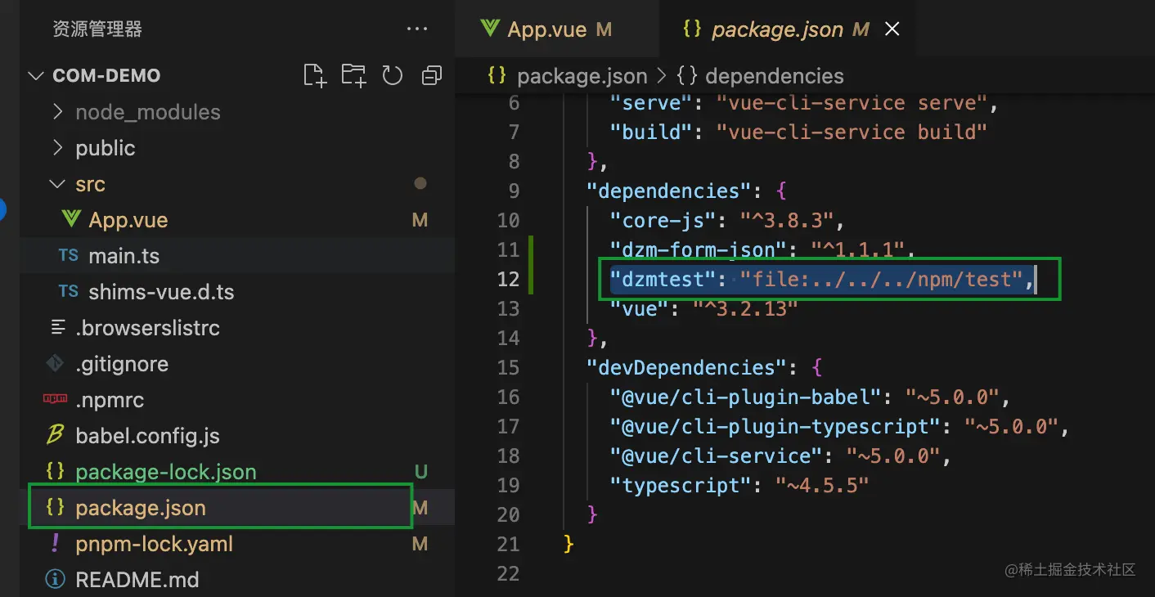
Task: Switch to the App.vue editor tab
Action: coord(557,29)
